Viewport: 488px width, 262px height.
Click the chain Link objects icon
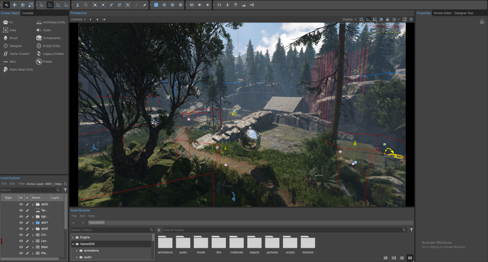[111, 5]
